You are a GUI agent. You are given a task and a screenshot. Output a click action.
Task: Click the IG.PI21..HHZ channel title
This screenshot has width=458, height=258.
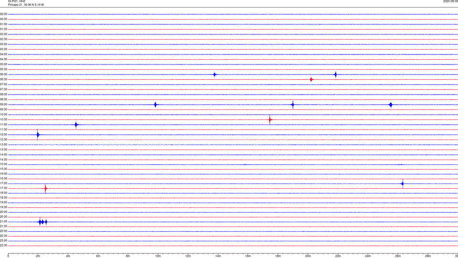coord(17,1)
